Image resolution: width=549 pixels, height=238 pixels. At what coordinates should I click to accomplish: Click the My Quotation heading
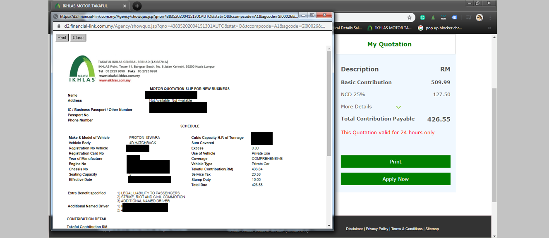click(x=389, y=44)
